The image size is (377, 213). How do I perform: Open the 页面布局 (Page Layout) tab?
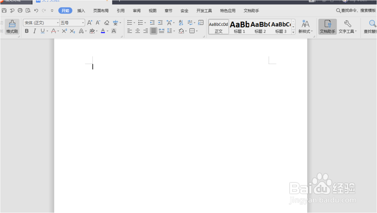[101, 11]
